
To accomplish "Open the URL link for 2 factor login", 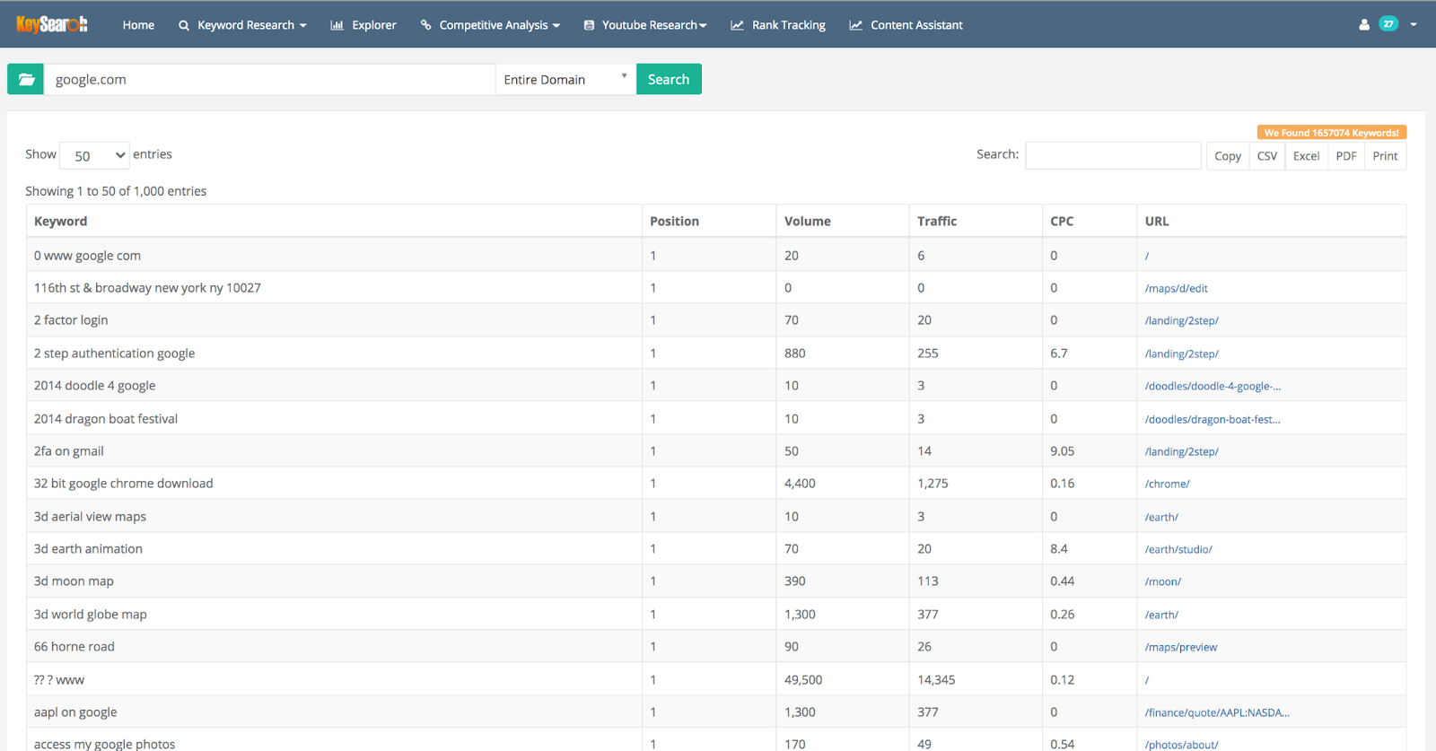I will pos(1181,321).
